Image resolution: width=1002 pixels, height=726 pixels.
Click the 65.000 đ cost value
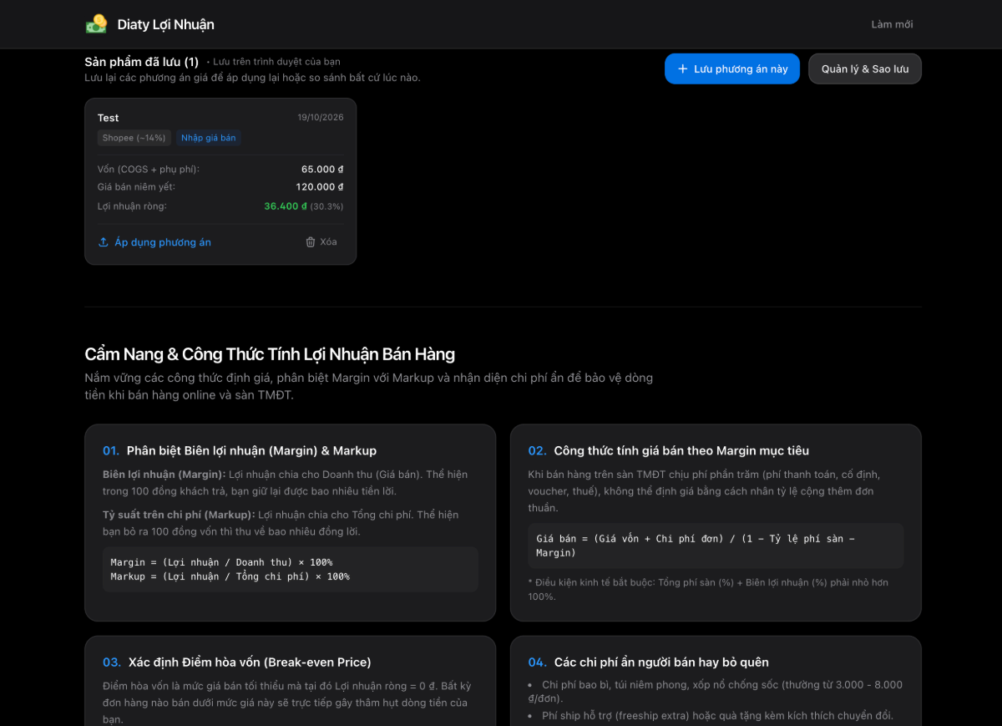coord(322,169)
